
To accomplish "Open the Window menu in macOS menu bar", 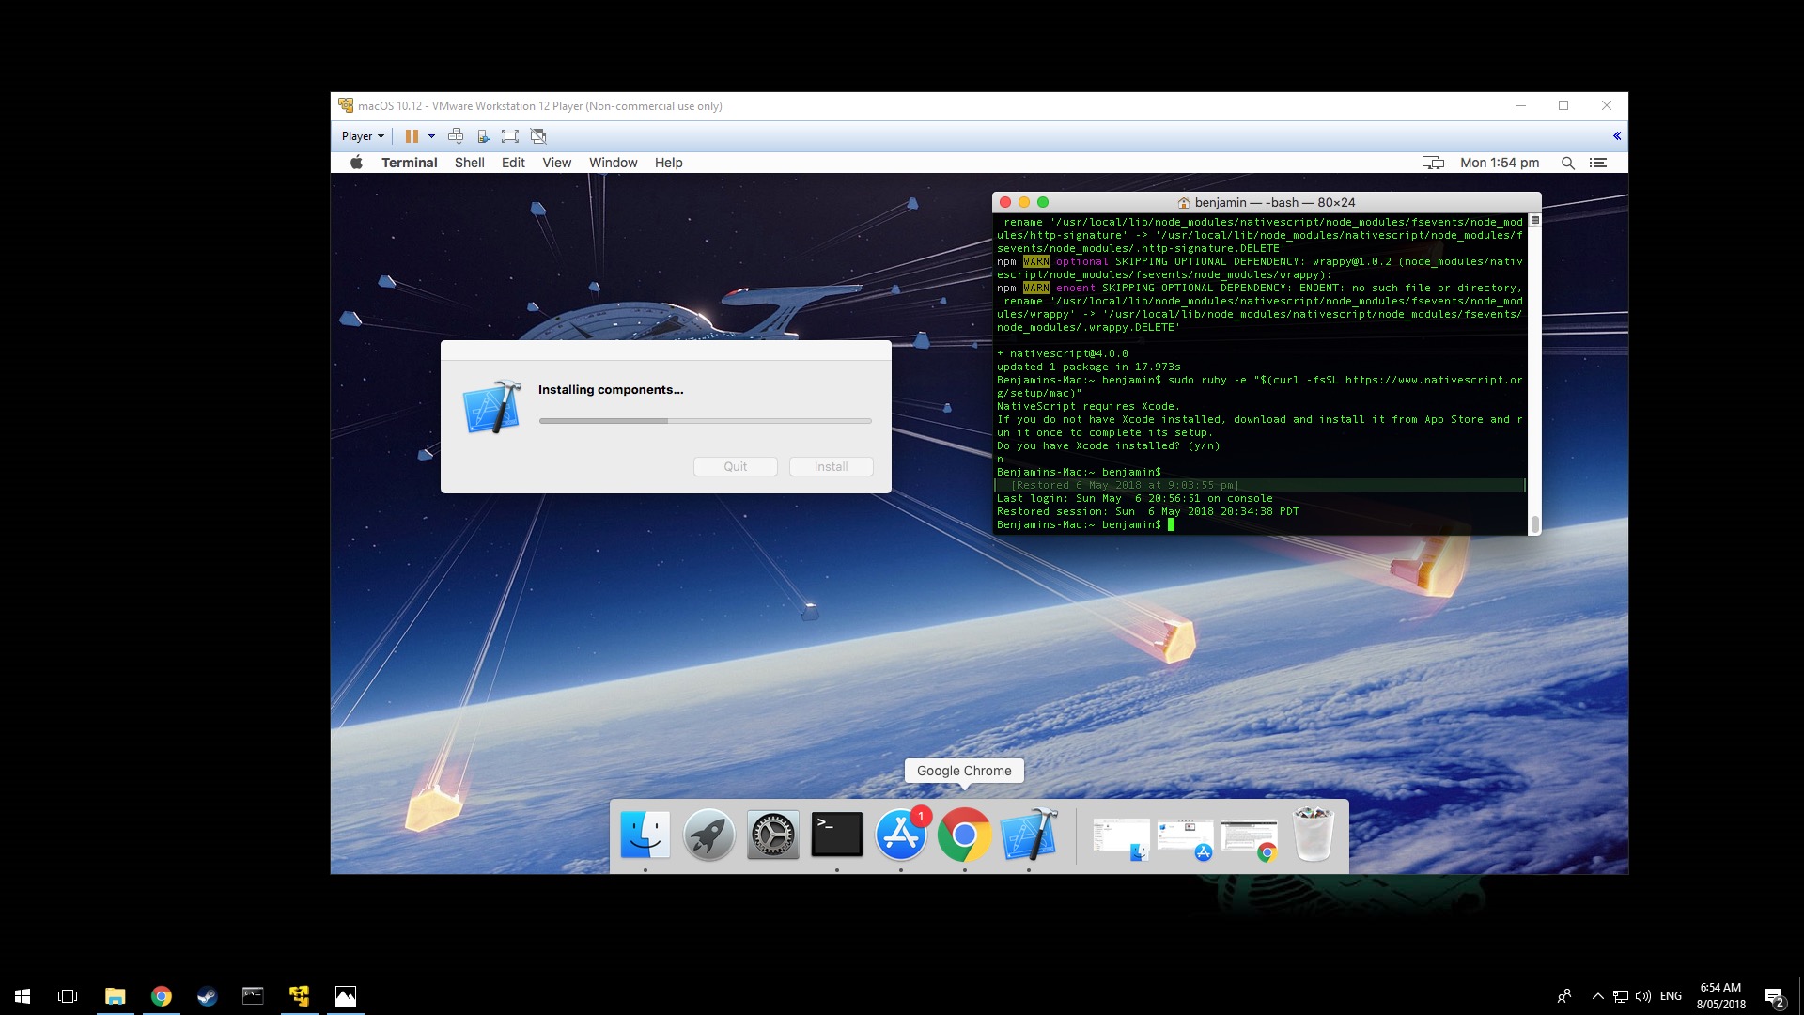I will (x=613, y=163).
